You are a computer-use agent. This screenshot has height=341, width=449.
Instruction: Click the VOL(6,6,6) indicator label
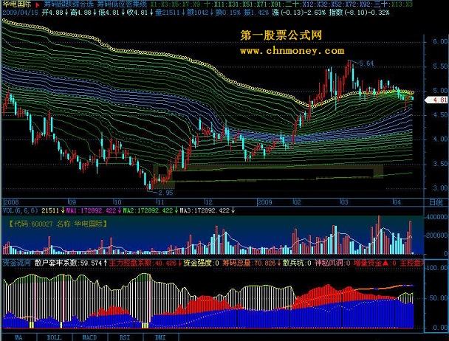pos(21,210)
